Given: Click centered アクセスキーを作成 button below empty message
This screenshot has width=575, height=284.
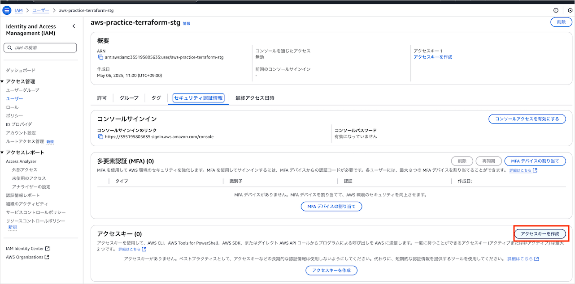Looking at the screenshot, I should click(x=331, y=271).
